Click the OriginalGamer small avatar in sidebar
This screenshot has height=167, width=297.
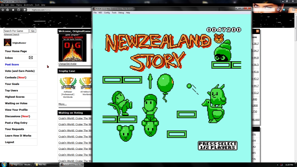click(x=7, y=42)
